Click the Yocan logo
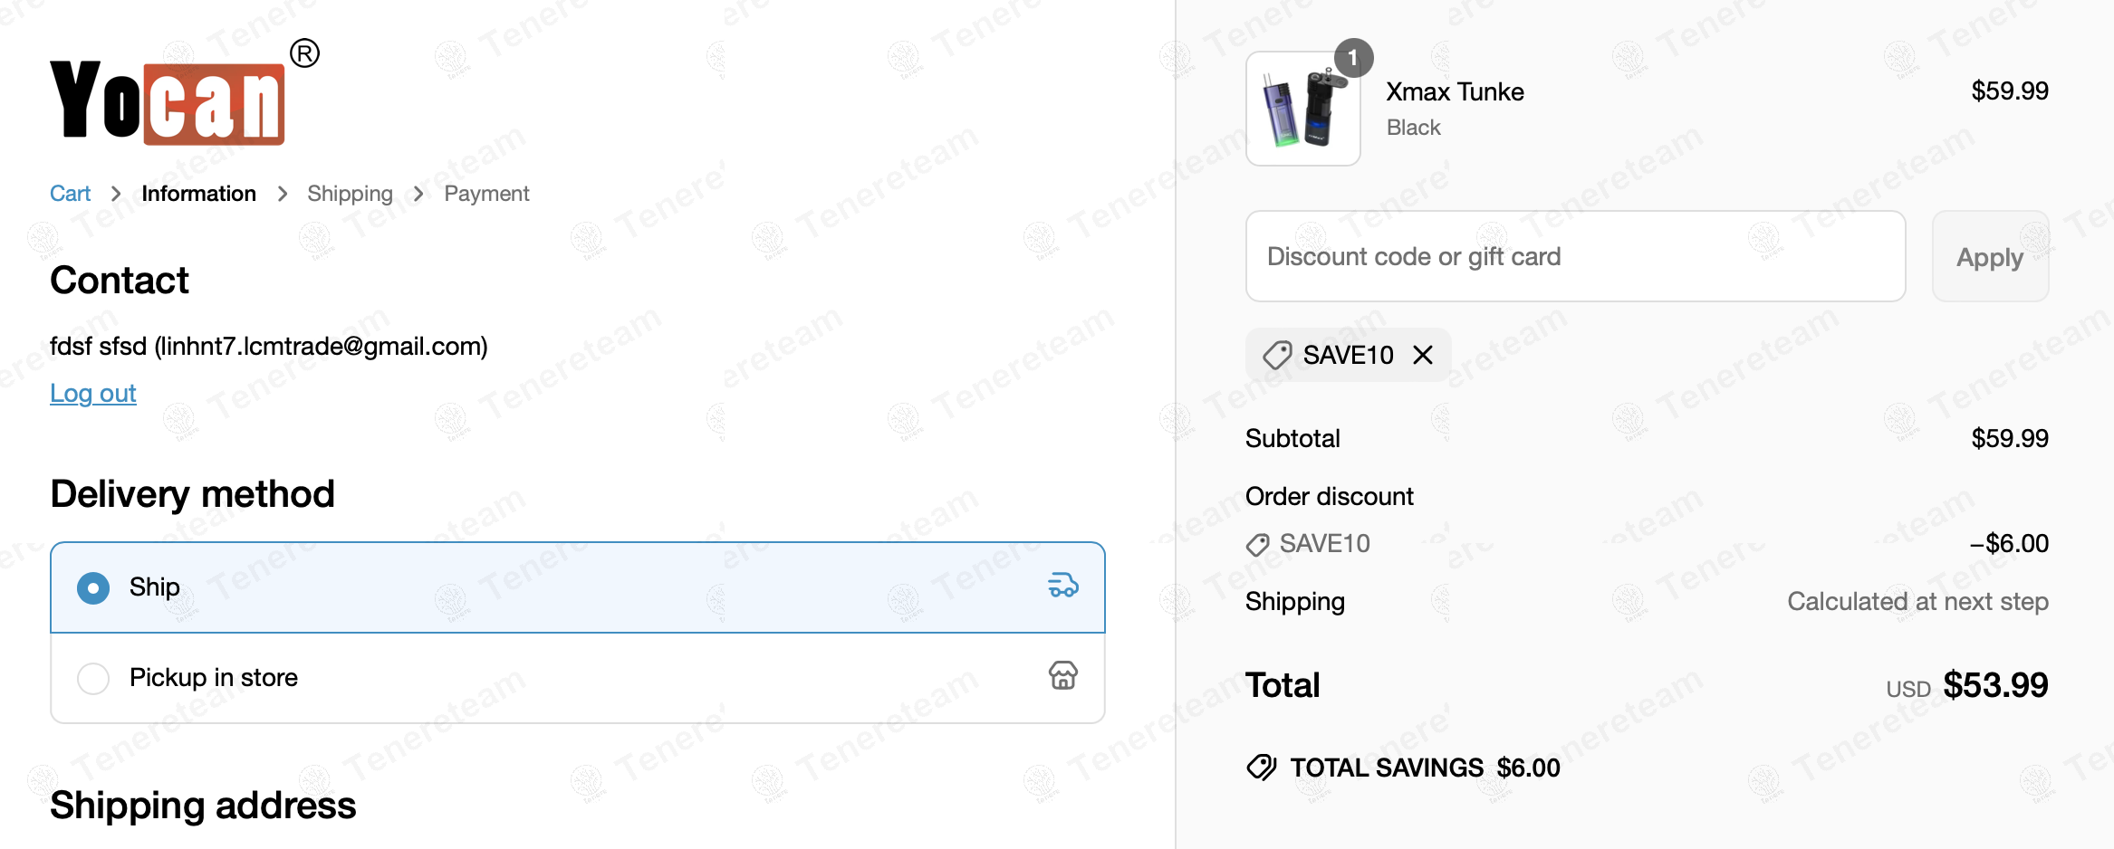Viewport: 2114px width, 849px height. click(168, 101)
